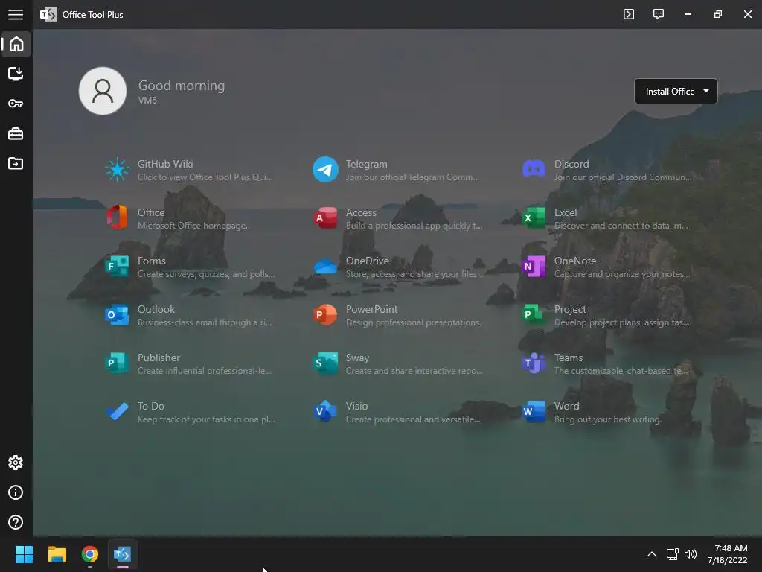Click the Forms app icon
Image resolution: width=762 pixels, height=572 pixels.
(x=117, y=266)
